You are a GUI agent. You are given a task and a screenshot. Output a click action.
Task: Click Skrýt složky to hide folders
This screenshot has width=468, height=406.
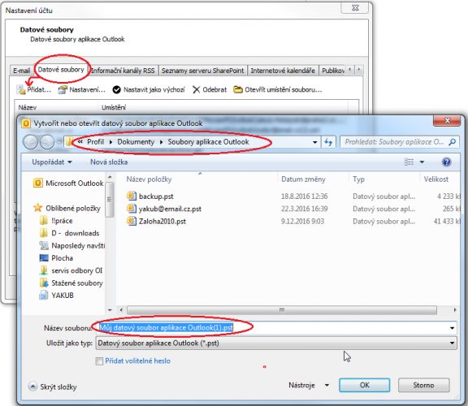[x=53, y=387]
